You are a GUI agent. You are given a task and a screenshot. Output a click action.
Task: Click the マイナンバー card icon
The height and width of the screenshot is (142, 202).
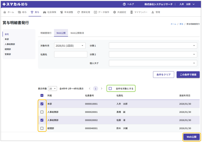pos(132,12)
